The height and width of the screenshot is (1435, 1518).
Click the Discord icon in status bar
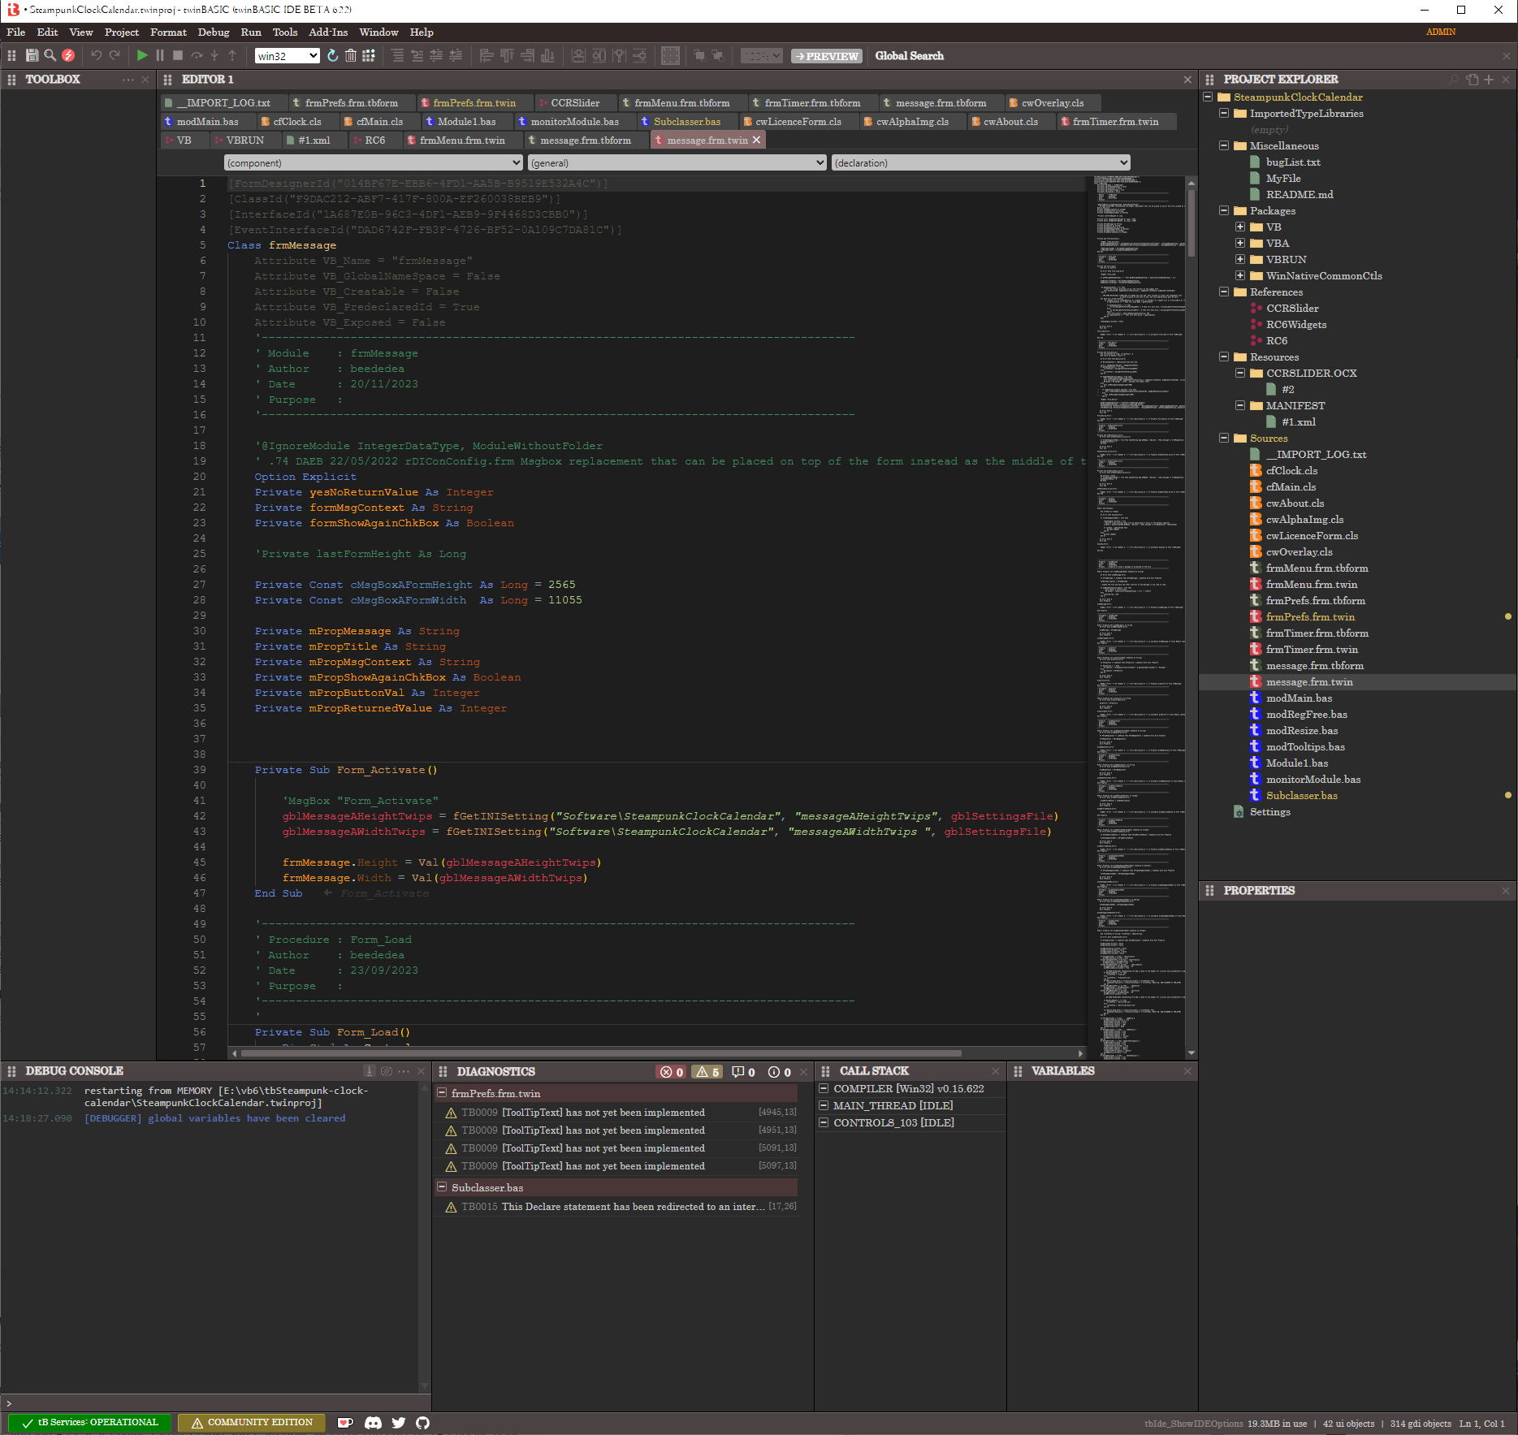(x=373, y=1423)
